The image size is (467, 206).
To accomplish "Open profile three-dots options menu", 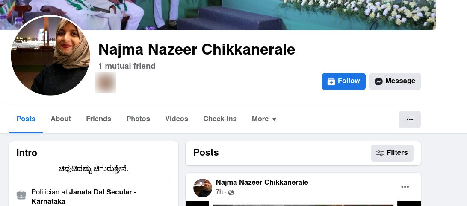I will tap(410, 119).
